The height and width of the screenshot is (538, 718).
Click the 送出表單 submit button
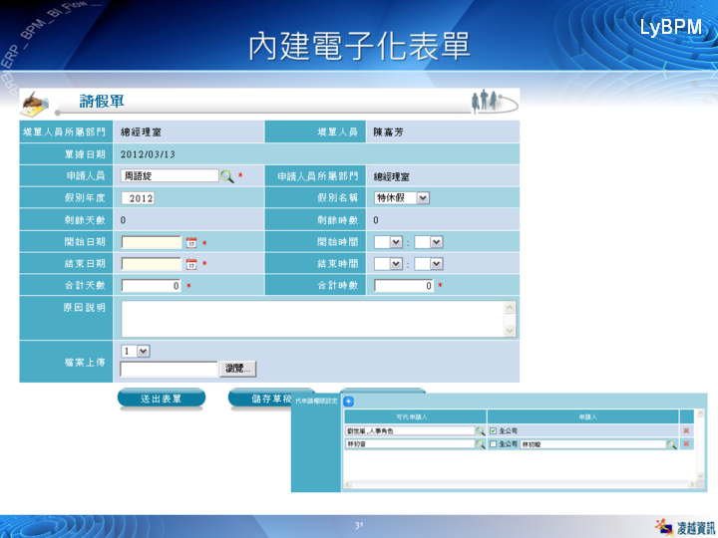tap(162, 399)
